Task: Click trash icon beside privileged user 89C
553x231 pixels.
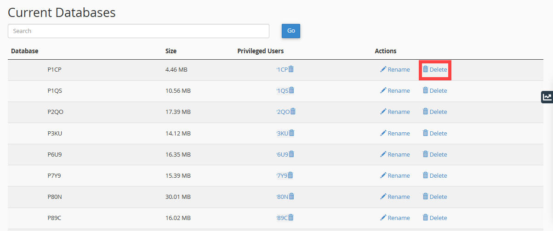Action: [291, 218]
